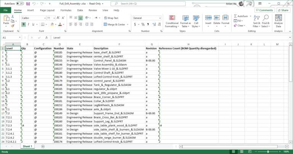The height and width of the screenshot is (154, 293).
Task: Open Conditional Formatting menu
Action: [172, 21]
